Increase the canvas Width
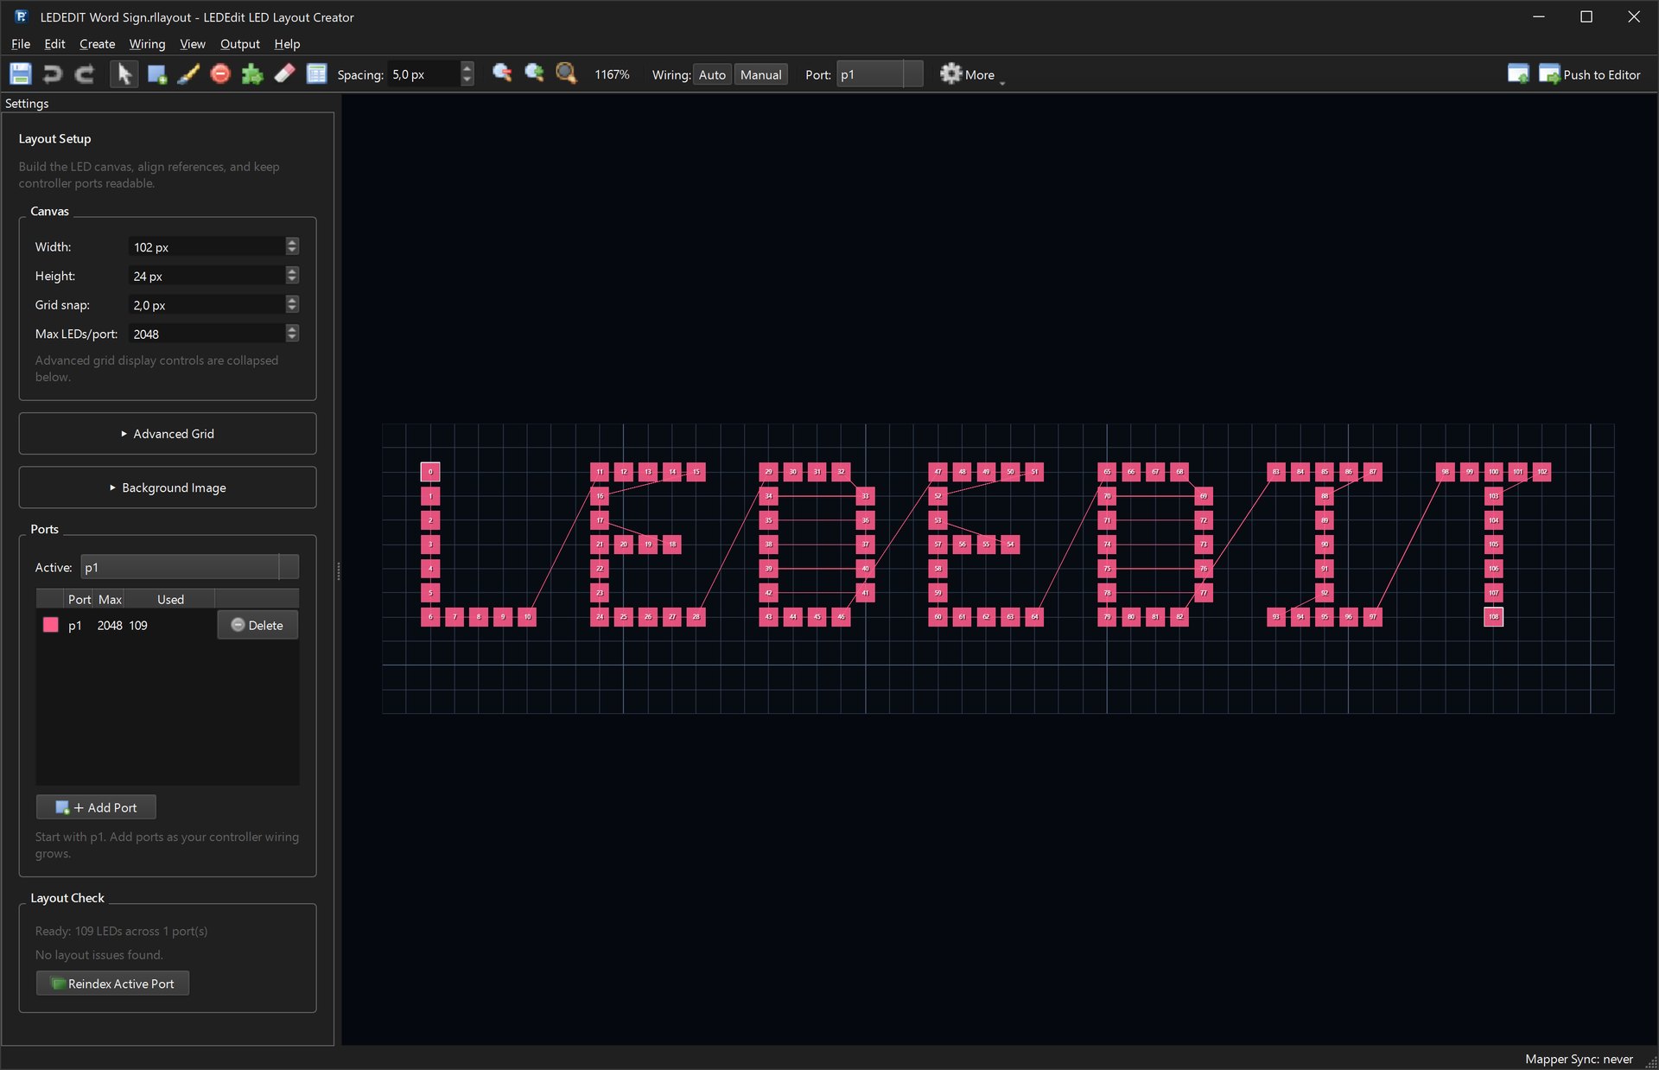The height and width of the screenshot is (1070, 1659). click(x=292, y=242)
